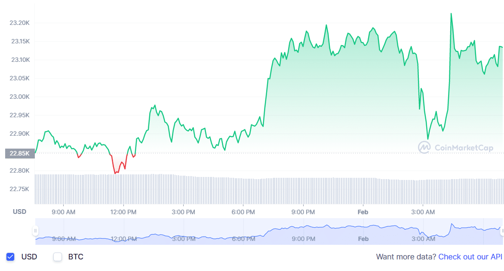Click the "22.75K" price axis label
This screenshot has height=271, width=504.
click(20, 189)
